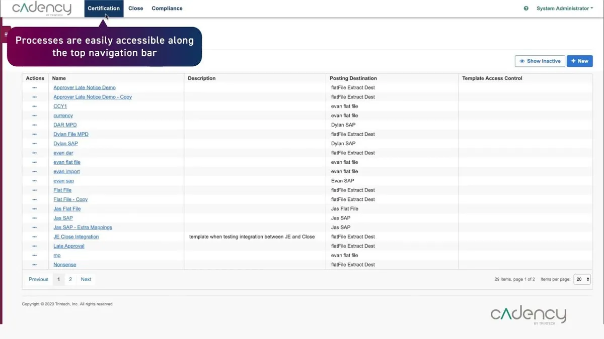Select '29 items, page 1 of 2' text
604x339 pixels.
coord(515,279)
